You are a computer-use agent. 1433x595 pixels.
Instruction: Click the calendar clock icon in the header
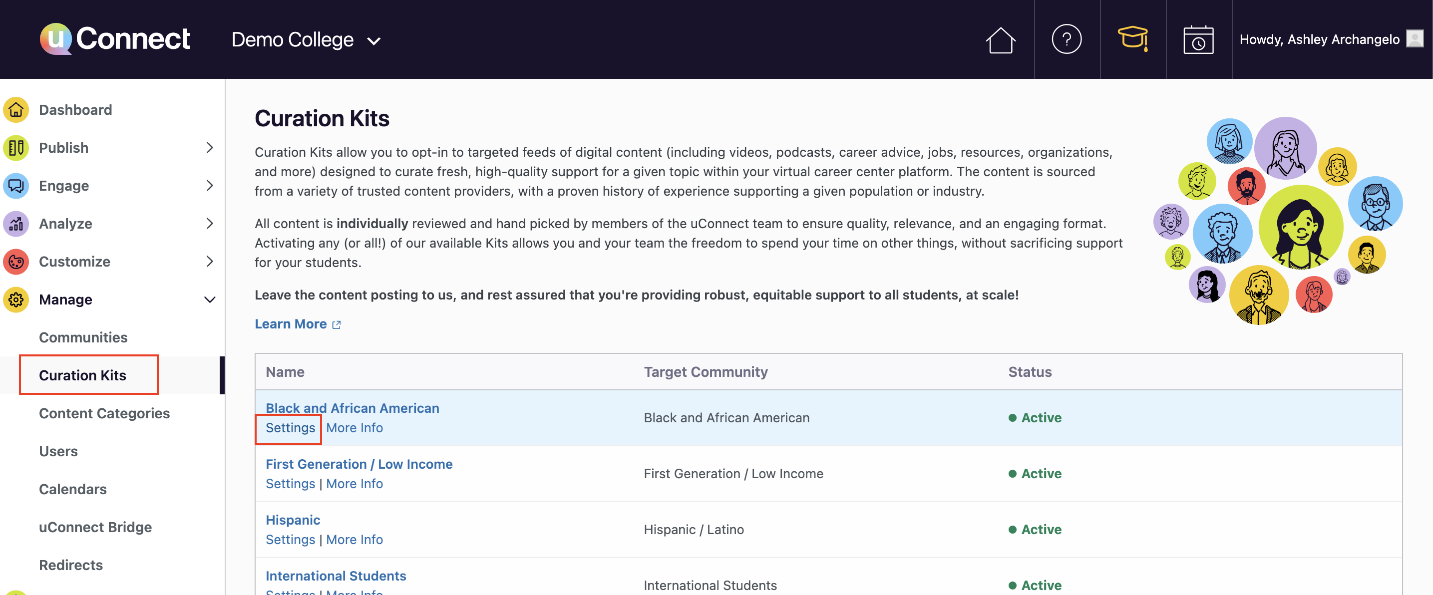[1199, 39]
